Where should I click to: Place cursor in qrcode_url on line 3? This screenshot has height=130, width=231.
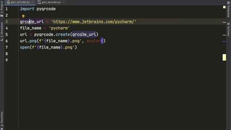(32, 22)
